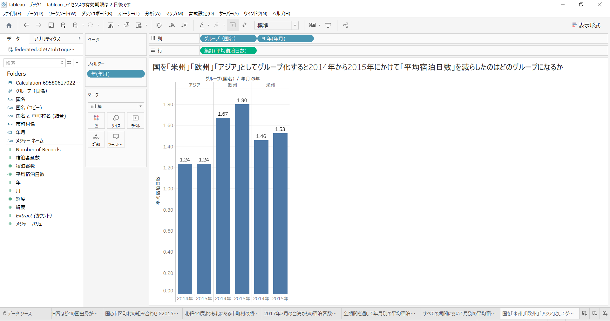Select the グループ (国名) pill on columns
Screen dimensions: 610x321
point(228,38)
